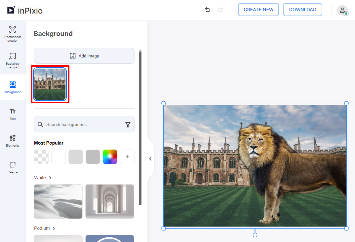Screen dimensions: 355x242
Task: Click the inPixio logo
Action: coord(24,10)
